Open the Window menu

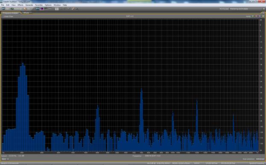coord(57,5)
